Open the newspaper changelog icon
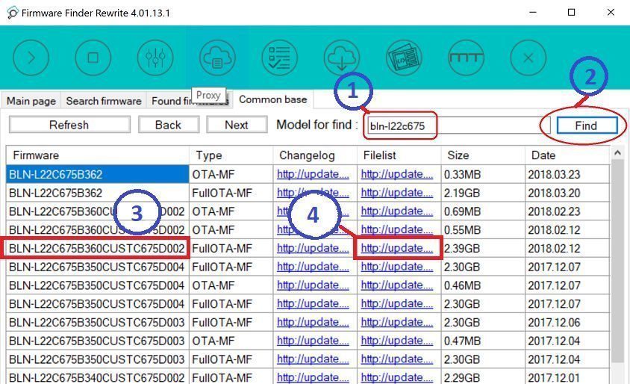 click(x=404, y=57)
